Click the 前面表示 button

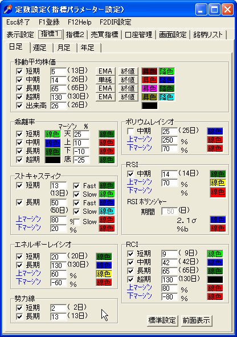(x=196, y=320)
